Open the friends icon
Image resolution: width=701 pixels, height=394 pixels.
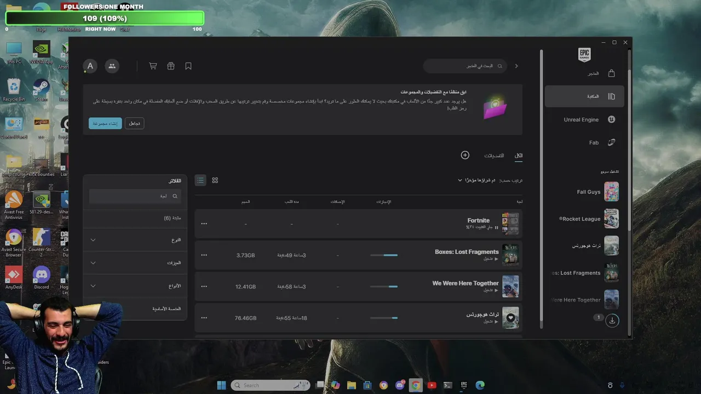pos(112,66)
